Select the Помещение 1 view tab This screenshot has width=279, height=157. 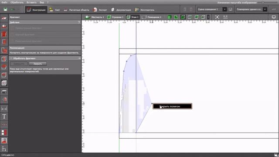[152, 17]
